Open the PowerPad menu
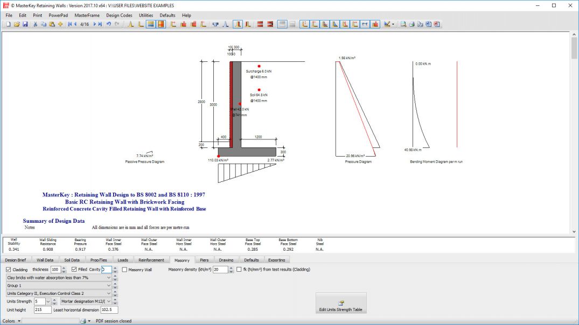Viewport: 579px width, 325px height. (58, 16)
